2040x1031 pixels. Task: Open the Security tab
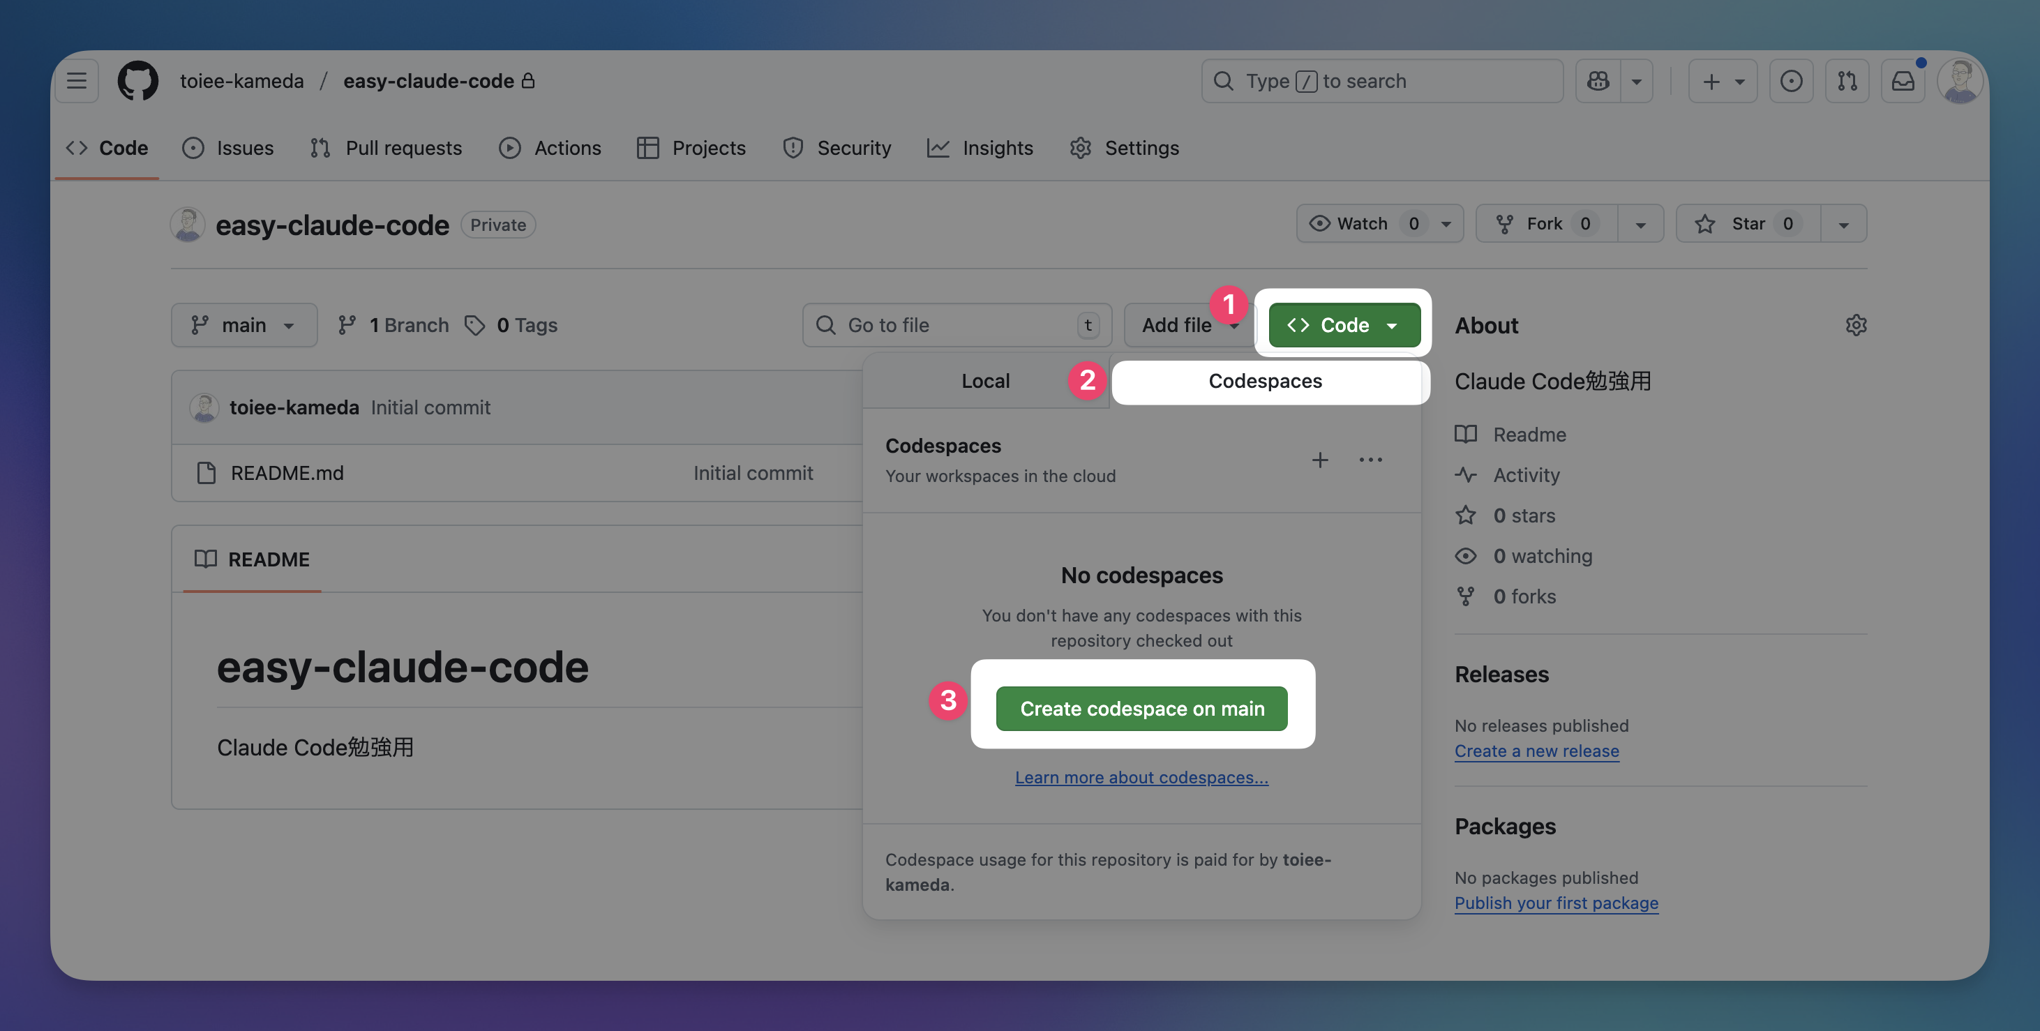pyautogui.click(x=837, y=148)
